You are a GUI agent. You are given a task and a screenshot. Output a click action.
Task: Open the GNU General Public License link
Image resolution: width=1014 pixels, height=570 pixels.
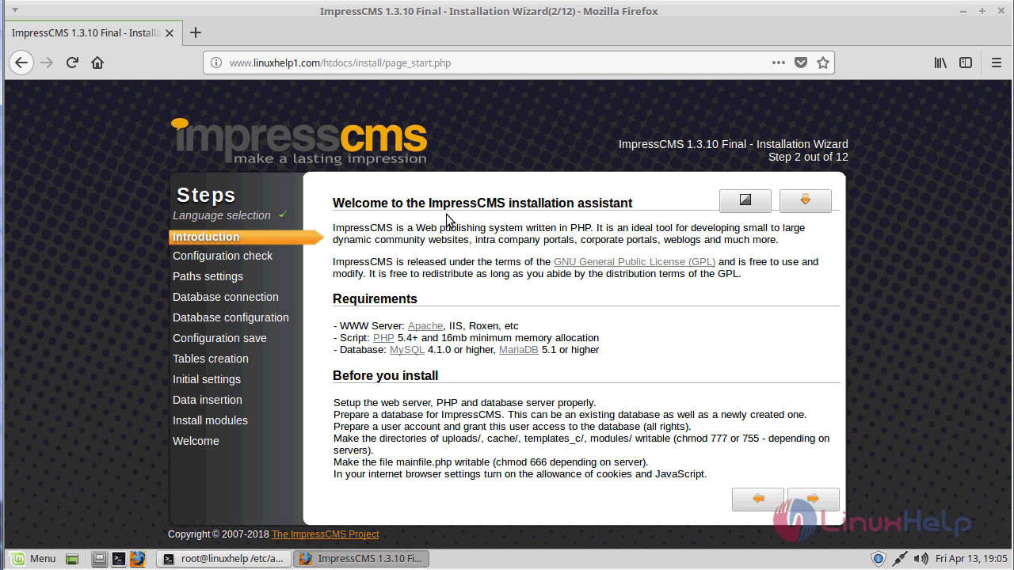[635, 262]
